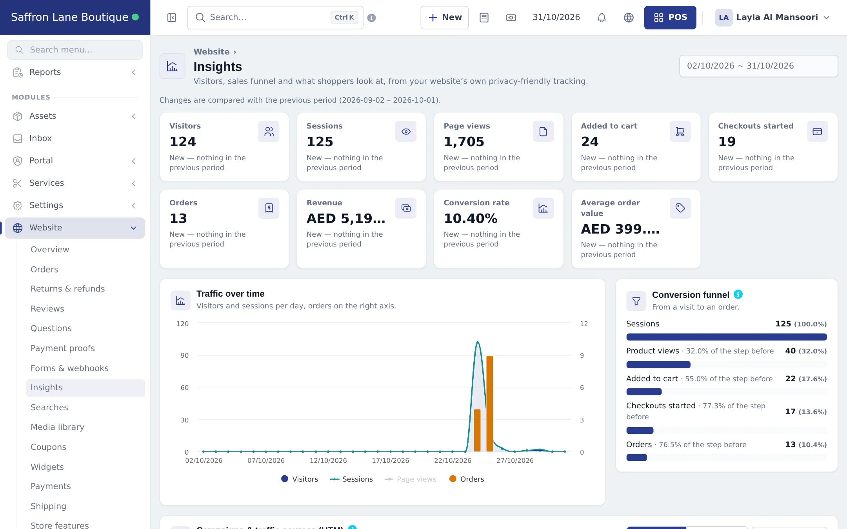This screenshot has height=529, width=847.
Task: Click the Sessions card eye icon
Action: click(406, 132)
